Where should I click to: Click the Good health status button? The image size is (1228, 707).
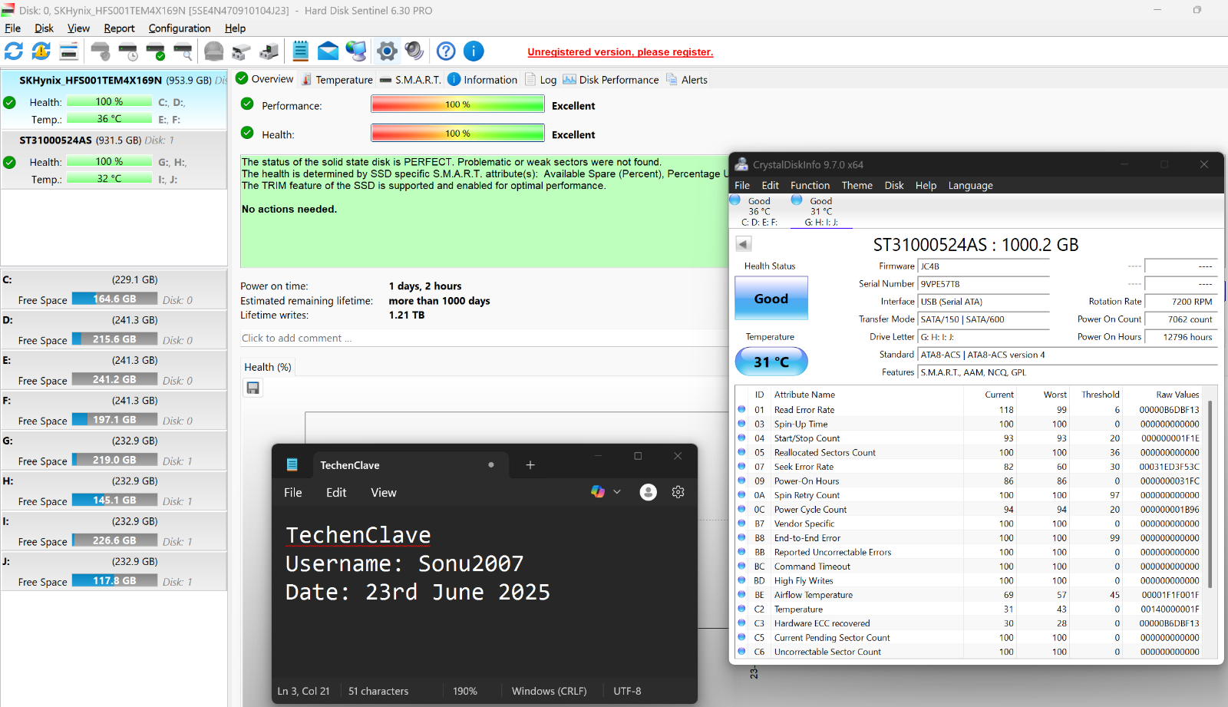coord(771,299)
